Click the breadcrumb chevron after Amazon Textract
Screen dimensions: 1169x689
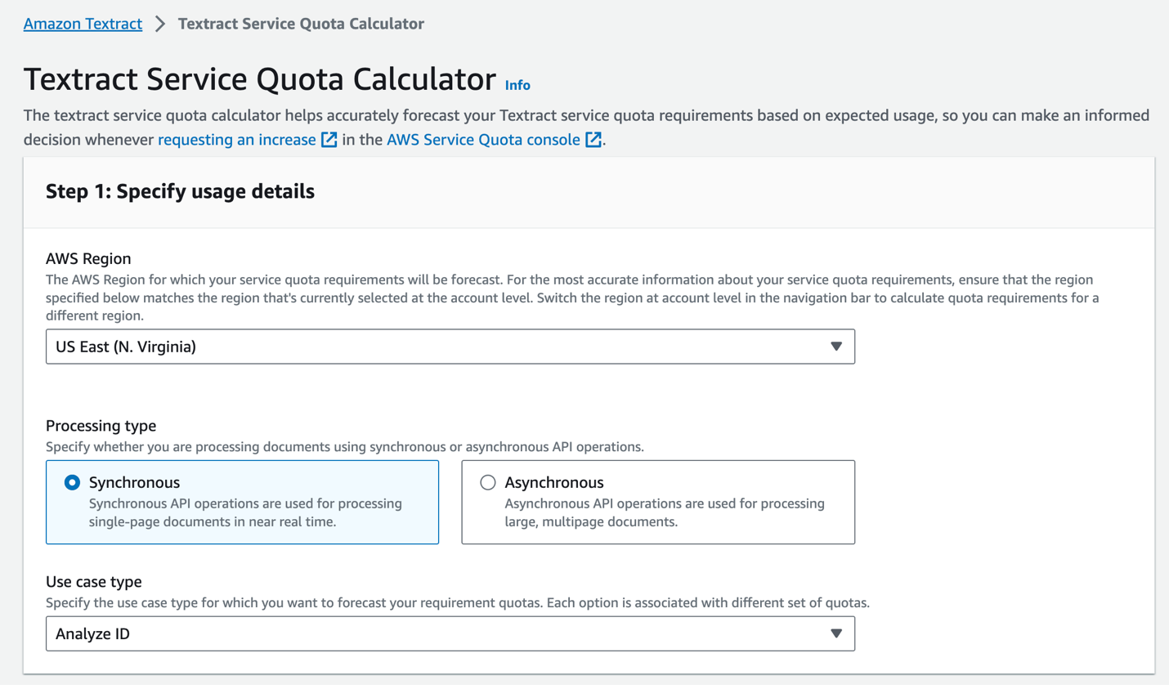click(159, 24)
